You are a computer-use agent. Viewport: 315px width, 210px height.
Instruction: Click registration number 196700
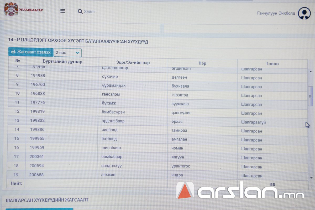[37, 85]
